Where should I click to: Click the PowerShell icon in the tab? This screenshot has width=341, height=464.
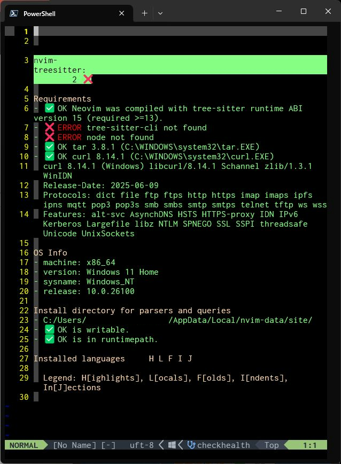pyautogui.click(x=14, y=13)
